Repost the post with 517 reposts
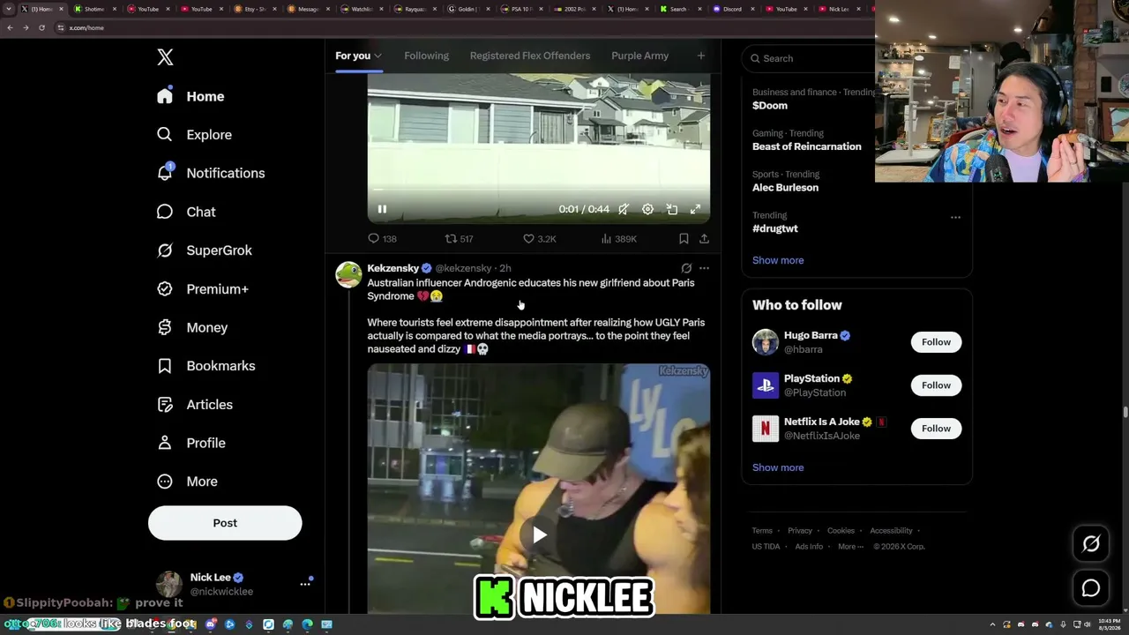 pyautogui.click(x=459, y=239)
